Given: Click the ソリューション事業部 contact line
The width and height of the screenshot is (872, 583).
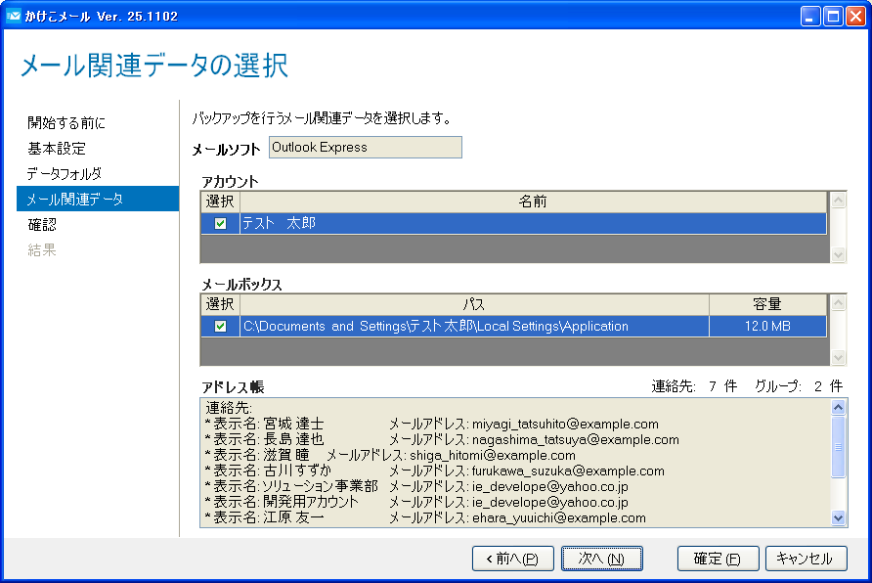Looking at the screenshot, I should [x=416, y=486].
